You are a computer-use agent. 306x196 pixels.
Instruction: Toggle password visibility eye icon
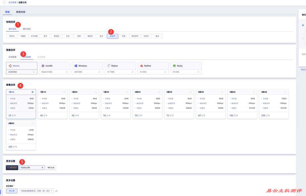point(42,168)
